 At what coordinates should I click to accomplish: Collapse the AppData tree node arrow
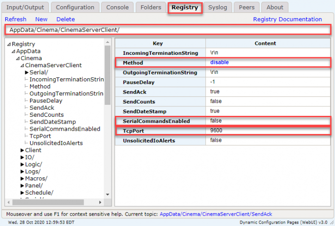(x=13, y=51)
